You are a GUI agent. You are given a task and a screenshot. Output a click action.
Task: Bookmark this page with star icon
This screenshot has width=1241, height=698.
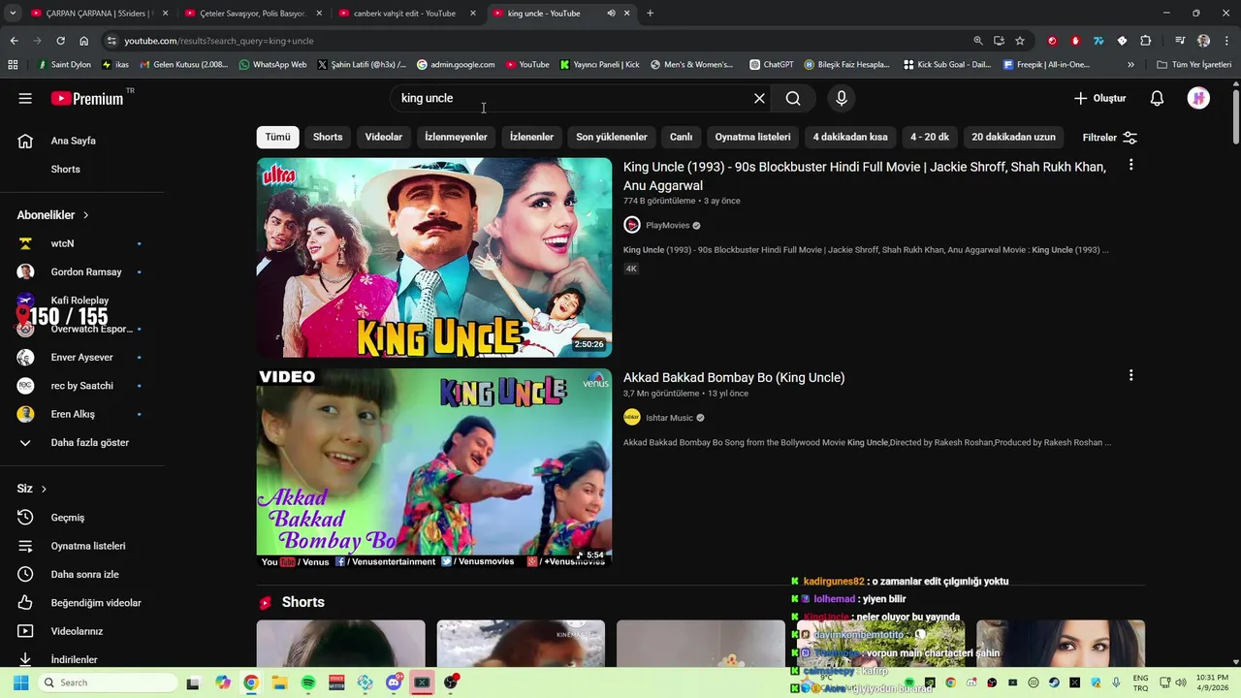tap(1020, 41)
